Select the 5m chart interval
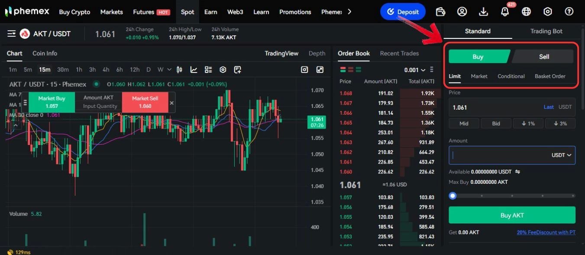Image resolution: width=585 pixels, height=255 pixels. (x=28, y=69)
